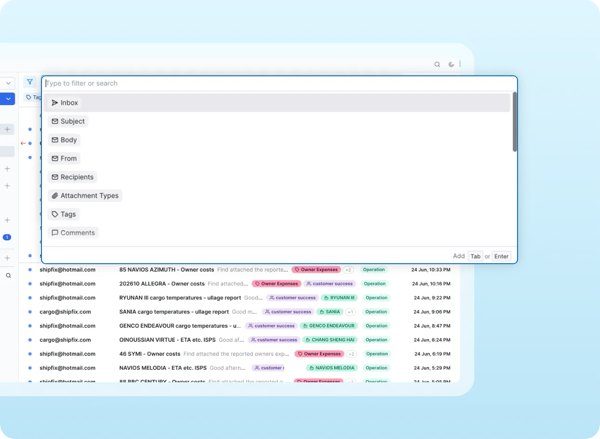Click unread dot on RYUNAN III email
Viewport: 600px width, 439px height.
click(30, 297)
